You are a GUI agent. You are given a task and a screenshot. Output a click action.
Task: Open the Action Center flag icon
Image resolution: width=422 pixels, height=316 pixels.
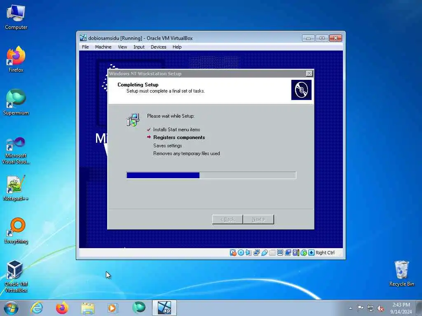point(360,308)
